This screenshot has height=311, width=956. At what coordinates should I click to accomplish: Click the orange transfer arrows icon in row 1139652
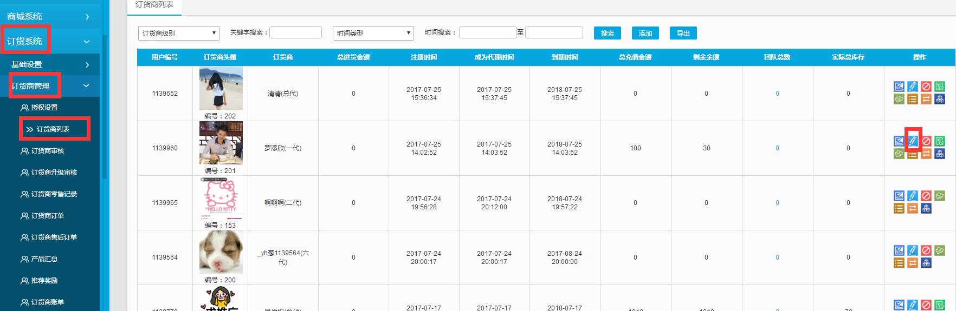pyautogui.click(x=926, y=99)
